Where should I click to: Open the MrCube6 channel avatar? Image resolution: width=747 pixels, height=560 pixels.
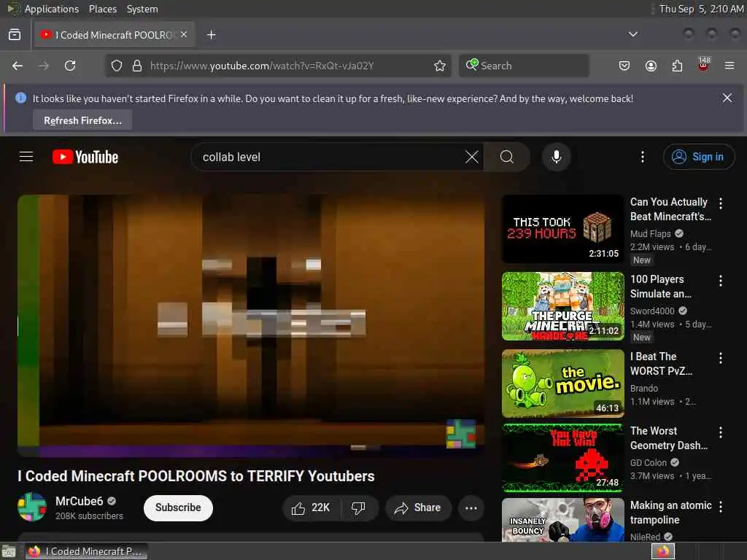(32, 507)
